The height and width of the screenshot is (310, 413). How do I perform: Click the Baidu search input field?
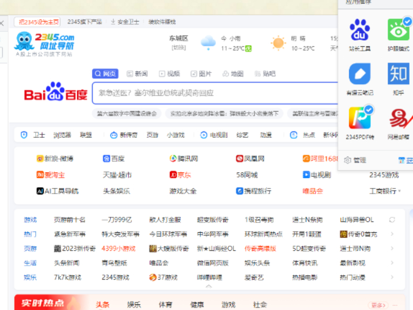click(215, 93)
